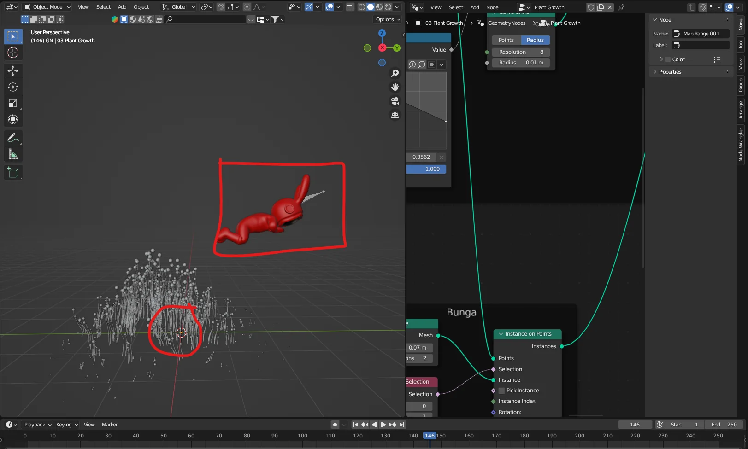Image resolution: width=748 pixels, height=449 pixels.
Task: Switch to material preview shading
Action: pyautogui.click(x=379, y=7)
